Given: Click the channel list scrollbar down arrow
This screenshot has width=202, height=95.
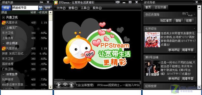Looking at the screenshot, I should 50,87.
